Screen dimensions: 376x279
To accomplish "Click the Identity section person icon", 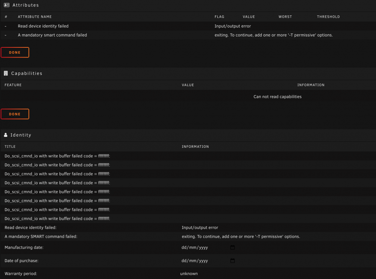I will pyautogui.click(x=6, y=135).
